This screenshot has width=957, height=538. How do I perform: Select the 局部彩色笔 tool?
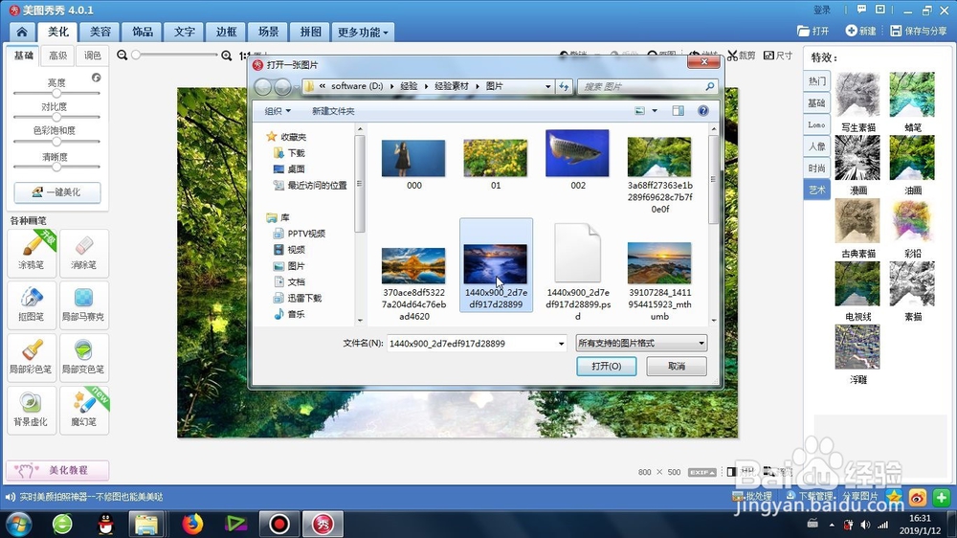[x=32, y=357]
